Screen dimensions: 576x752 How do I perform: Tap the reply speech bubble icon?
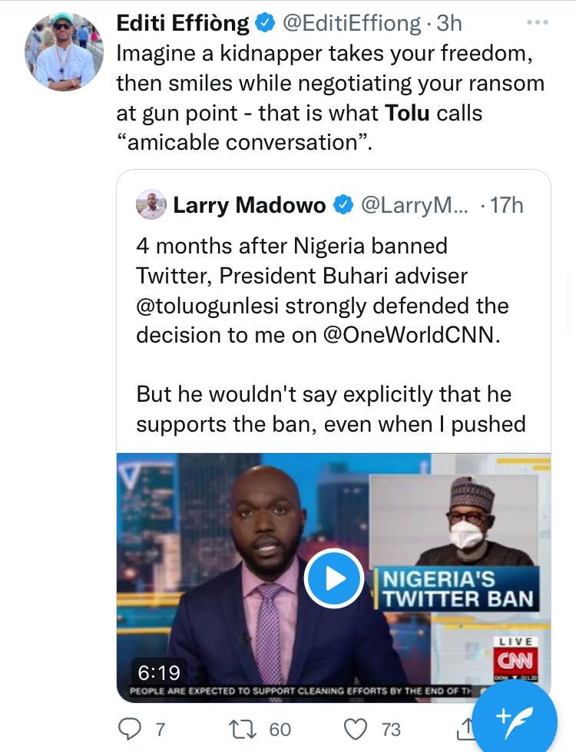[x=131, y=728]
